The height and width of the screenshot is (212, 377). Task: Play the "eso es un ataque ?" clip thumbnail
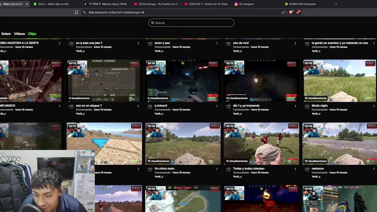(104, 81)
